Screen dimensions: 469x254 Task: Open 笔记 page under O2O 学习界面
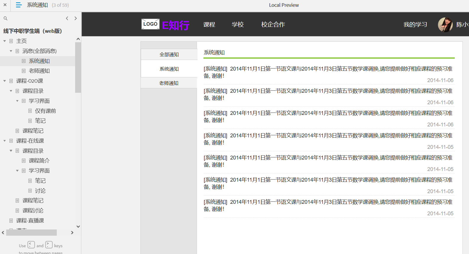tap(40, 121)
